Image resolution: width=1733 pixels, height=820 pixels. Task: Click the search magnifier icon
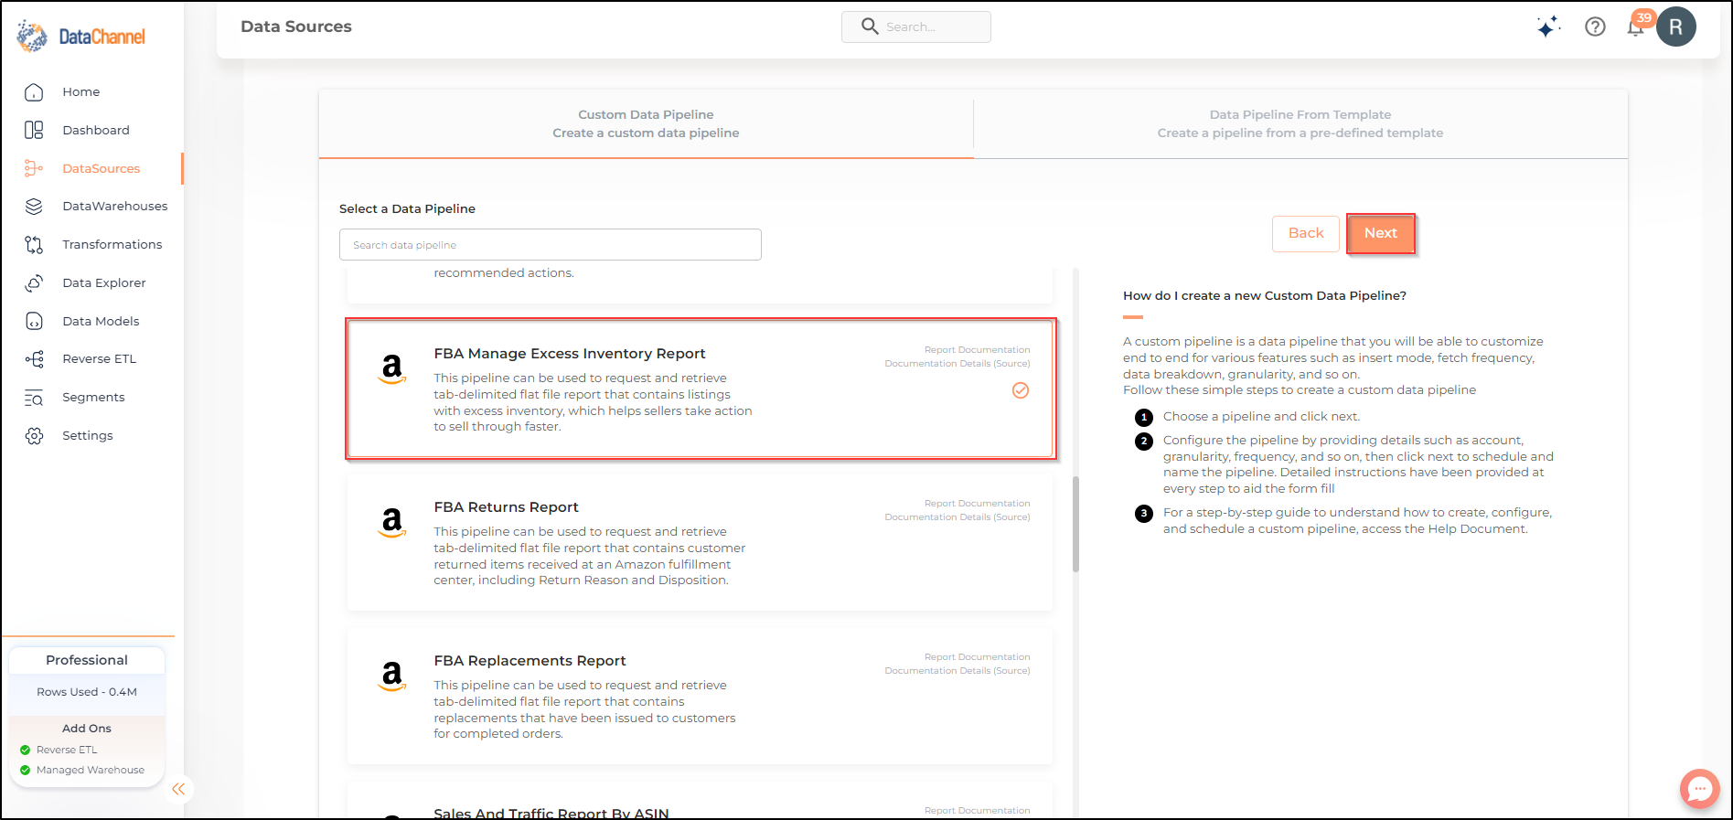tap(870, 27)
